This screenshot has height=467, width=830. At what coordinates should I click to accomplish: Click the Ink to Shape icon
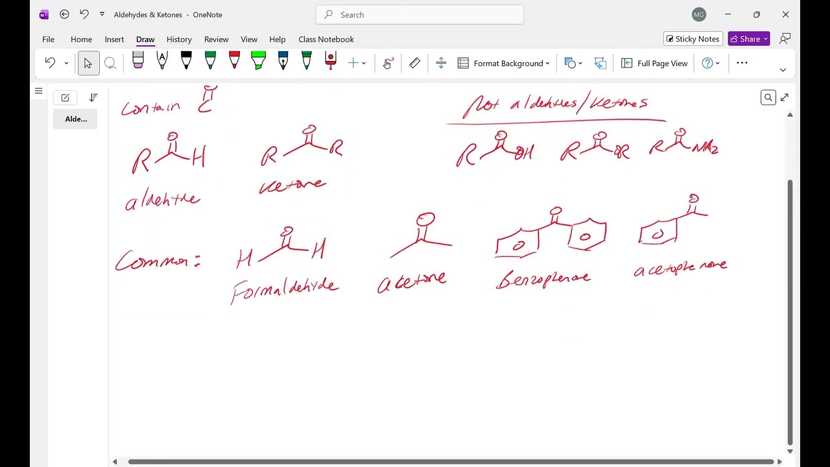(600, 63)
